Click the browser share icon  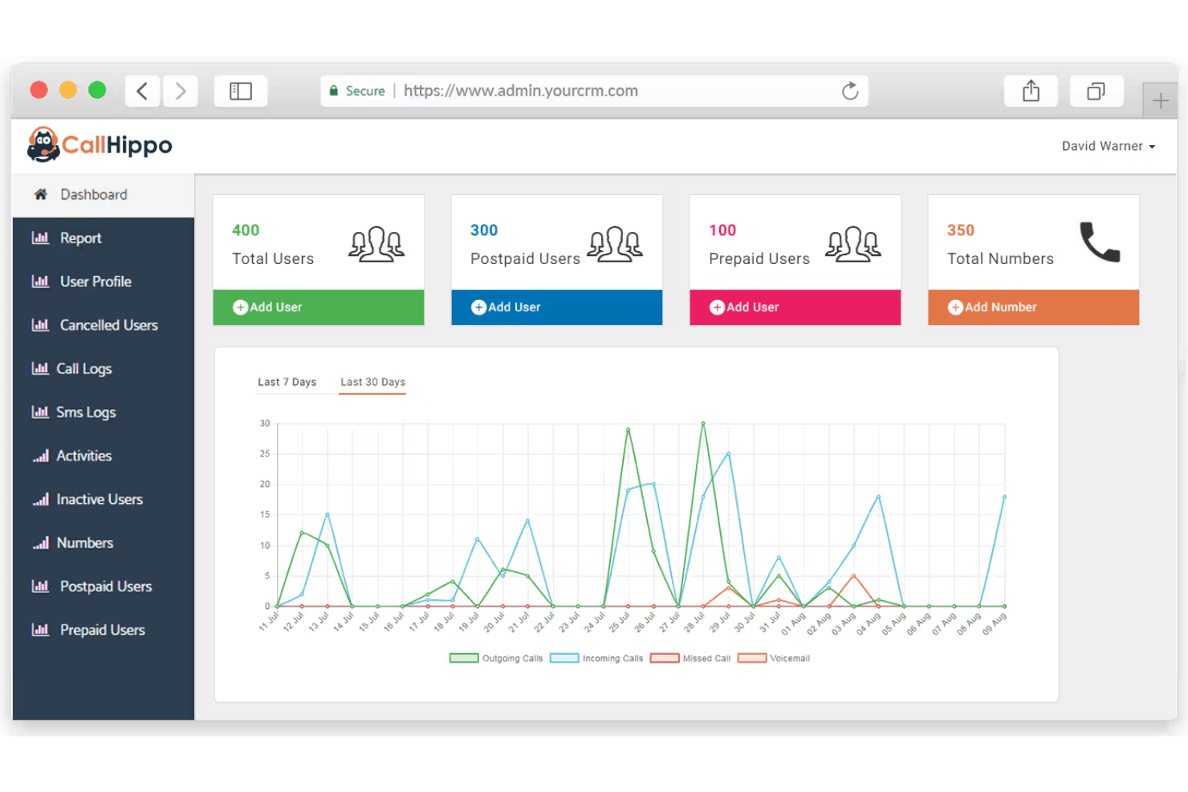click(1031, 91)
